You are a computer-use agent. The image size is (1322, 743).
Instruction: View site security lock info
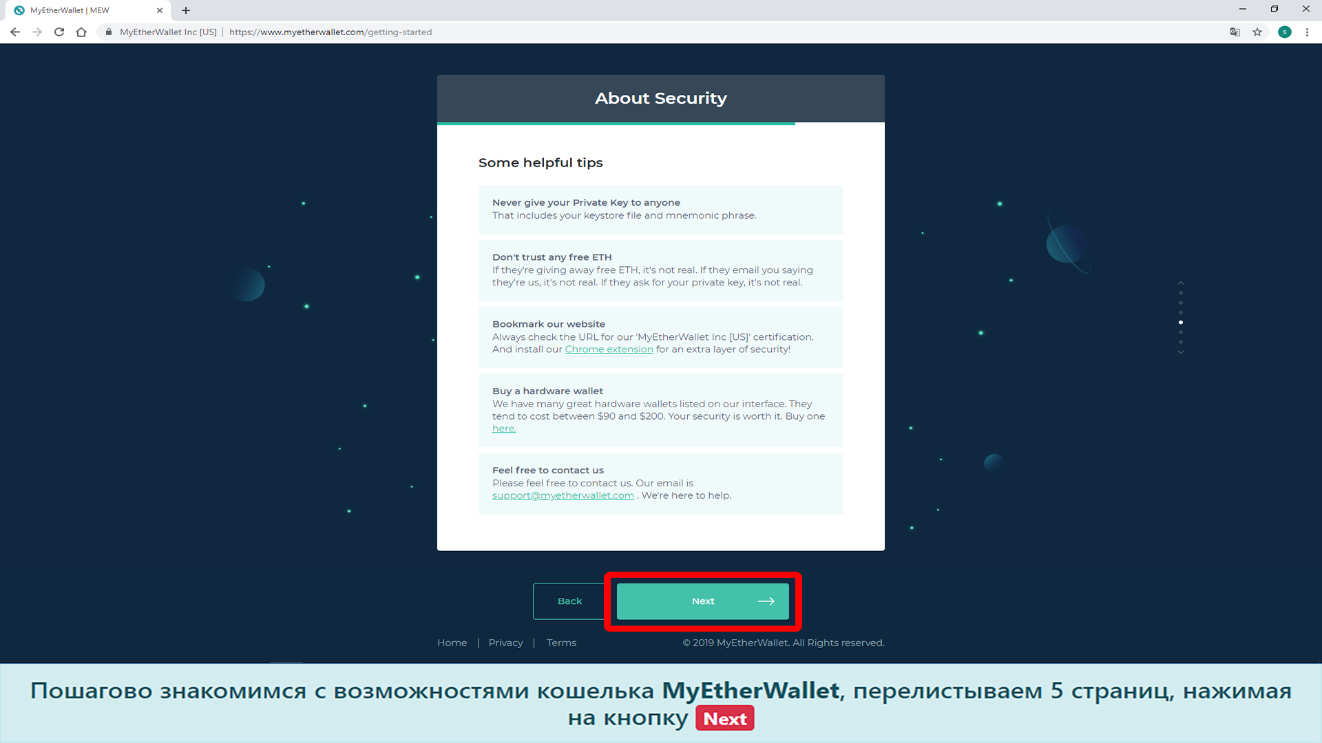[x=109, y=32]
